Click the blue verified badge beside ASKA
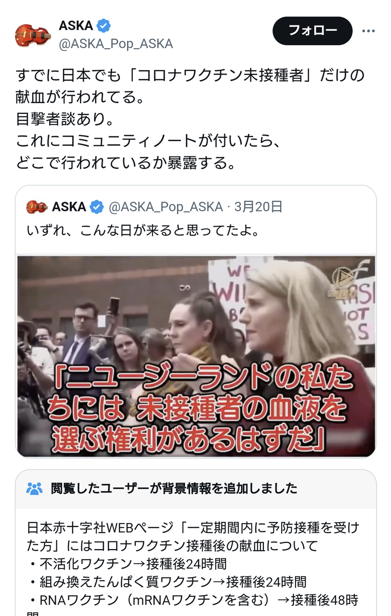Image resolution: width=391 pixels, height=616 pixels. [x=103, y=26]
